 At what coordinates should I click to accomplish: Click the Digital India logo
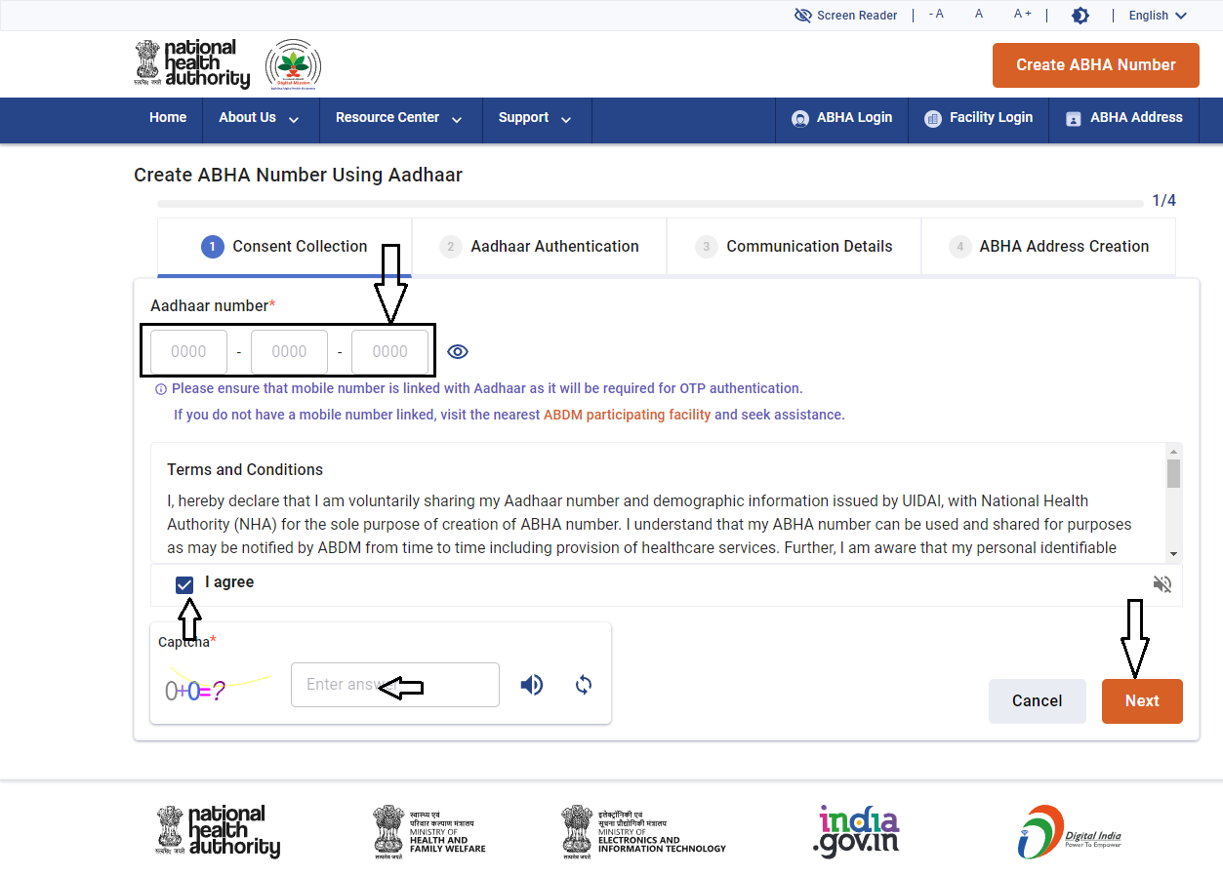1069,831
